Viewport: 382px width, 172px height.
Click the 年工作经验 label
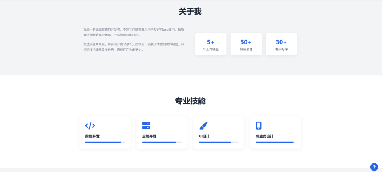click(211, 49)
